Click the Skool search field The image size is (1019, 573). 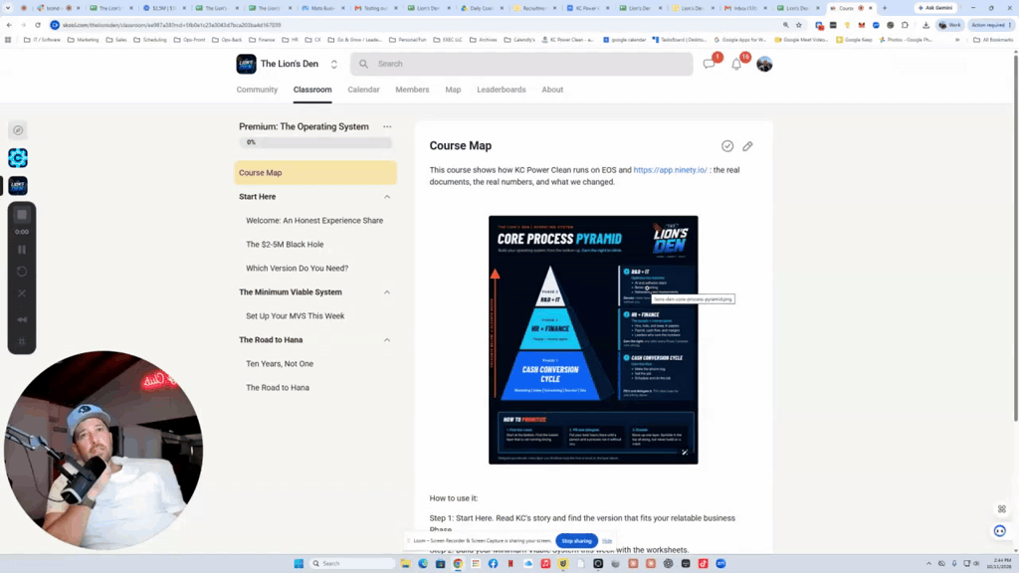point(521,64)
